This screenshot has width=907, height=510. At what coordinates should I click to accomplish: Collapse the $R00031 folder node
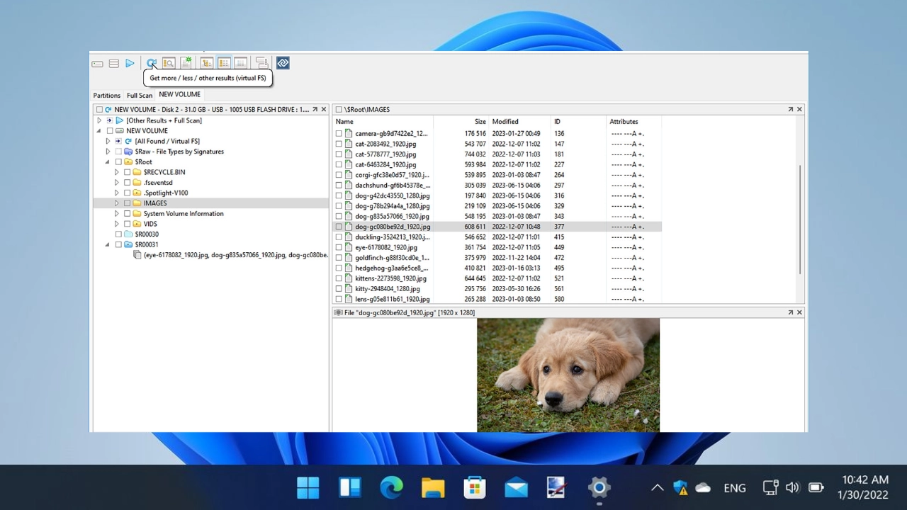click(108, 244)
